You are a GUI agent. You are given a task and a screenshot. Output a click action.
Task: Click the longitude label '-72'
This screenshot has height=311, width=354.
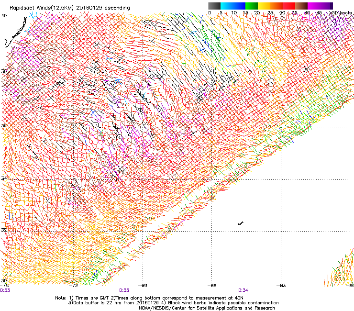click(73, 285)
